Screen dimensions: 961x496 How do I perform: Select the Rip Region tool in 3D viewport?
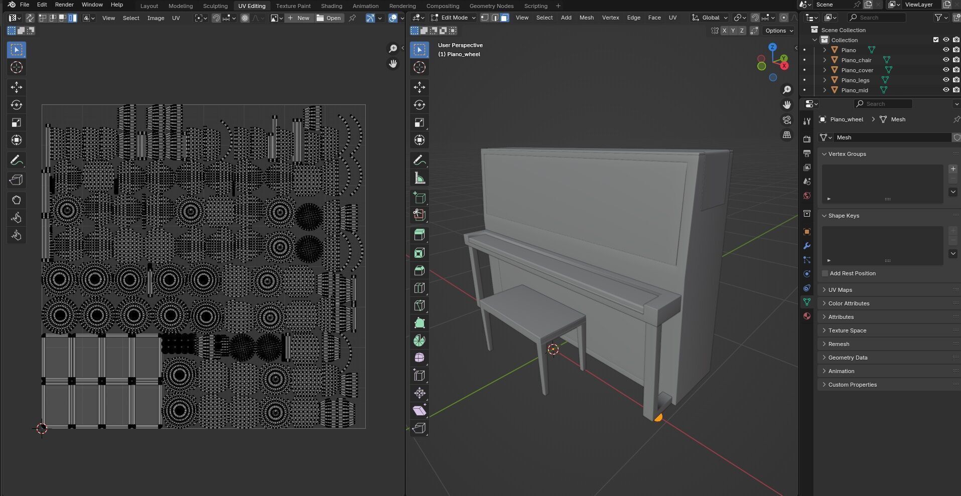[x=420, y=428]
